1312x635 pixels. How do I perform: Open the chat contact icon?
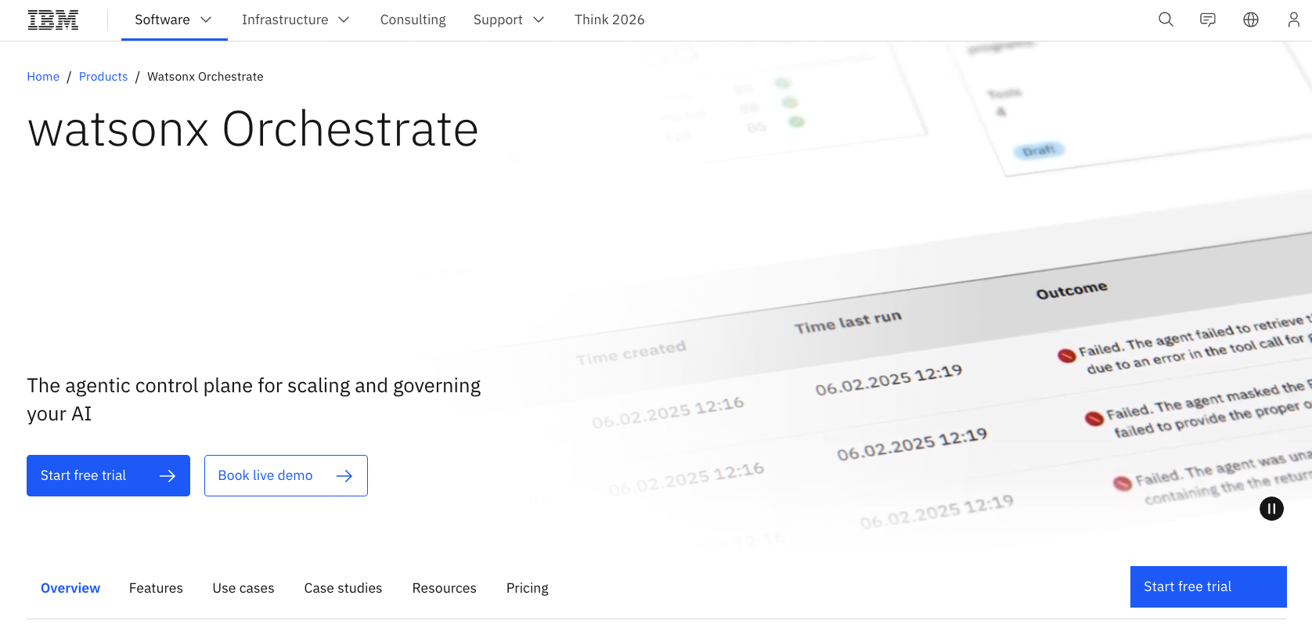(1208, 20)
